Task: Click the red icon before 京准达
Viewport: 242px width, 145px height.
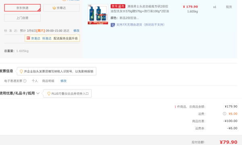Action: (x=28, y=38)
